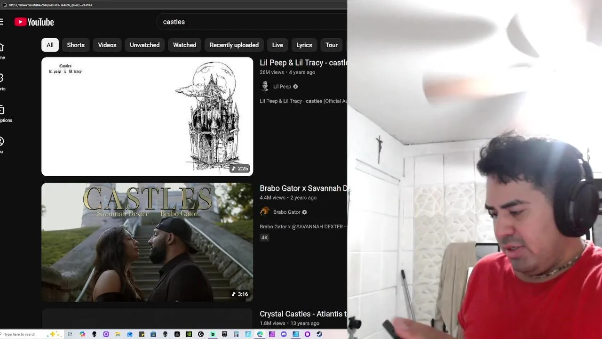602x339 pixels.
Task: Go to Home in the sidebar
Action: tap(2, 51)
